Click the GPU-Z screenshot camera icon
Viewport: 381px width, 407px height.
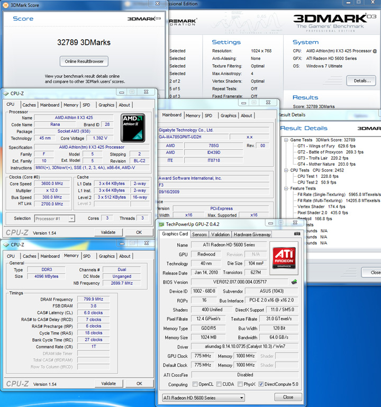click(297, 234)
